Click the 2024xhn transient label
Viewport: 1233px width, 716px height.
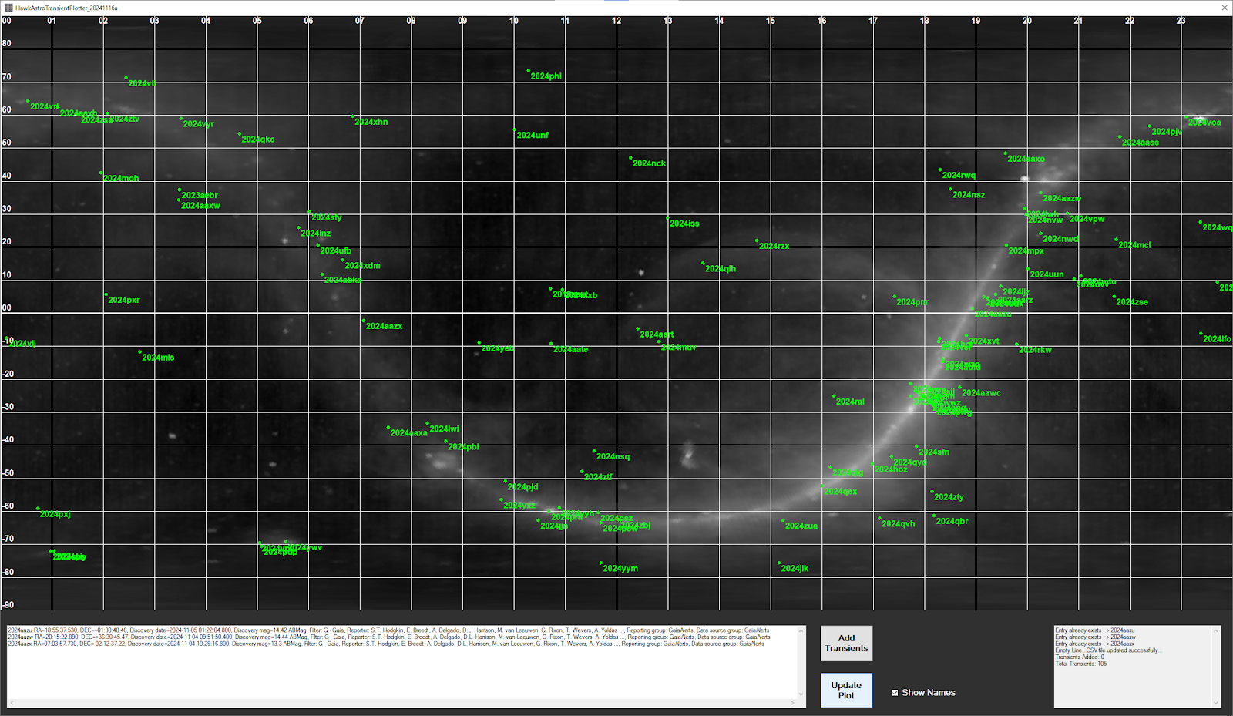tap(371, 123)
